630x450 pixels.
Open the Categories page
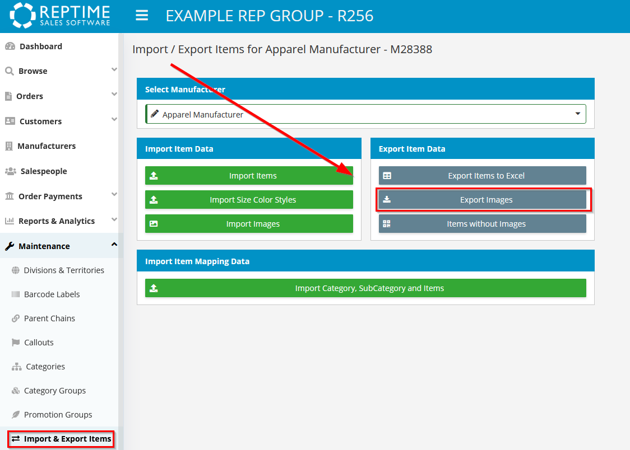tap(59, 367)
